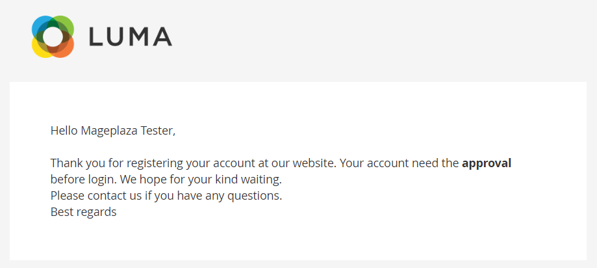Click the Please contact us line
Viewport: 597px width, 268px height.
click(x=166, y=195)
